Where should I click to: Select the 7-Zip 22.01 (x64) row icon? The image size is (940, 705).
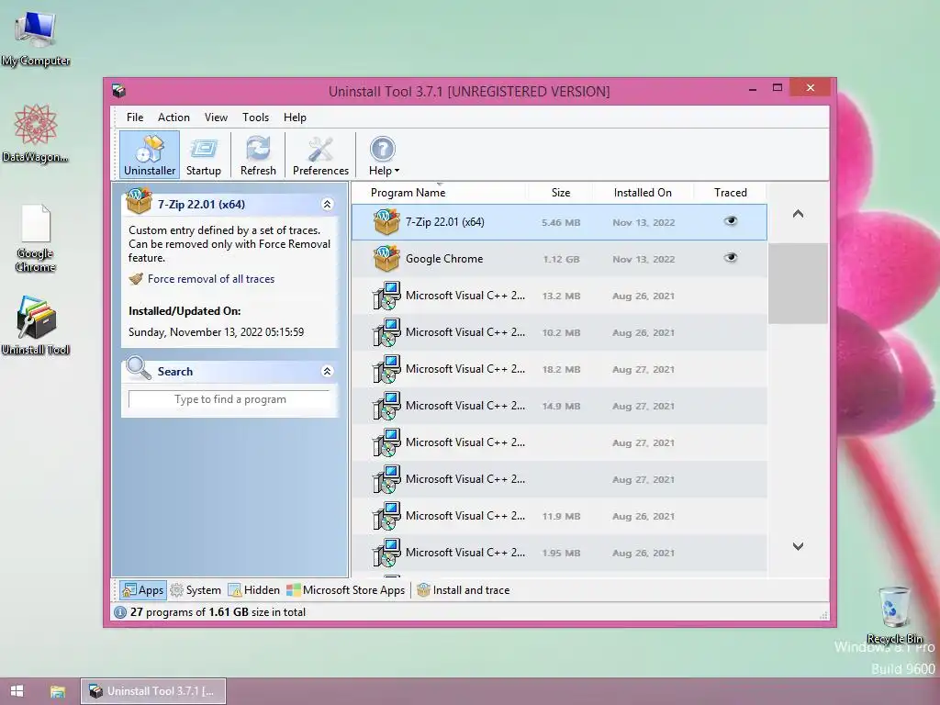point(386,222)
